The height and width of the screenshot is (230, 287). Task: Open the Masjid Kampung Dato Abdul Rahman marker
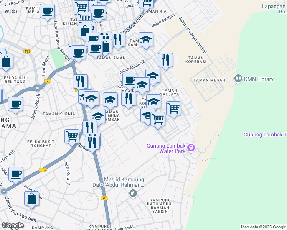tap(133, 194)
